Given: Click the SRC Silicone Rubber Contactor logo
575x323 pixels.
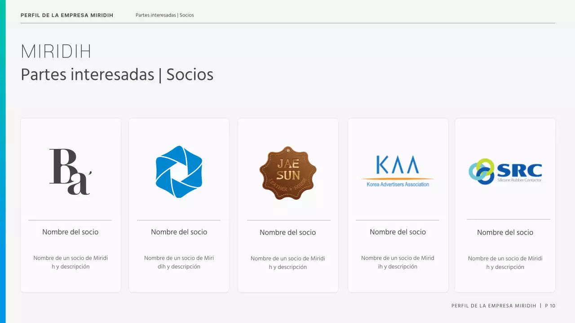Looking at the screenshot, I should (x=506, y=171).
